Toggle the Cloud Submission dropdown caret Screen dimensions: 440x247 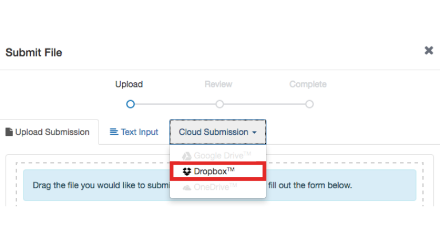pyautogui.click(x=254, y=133)
